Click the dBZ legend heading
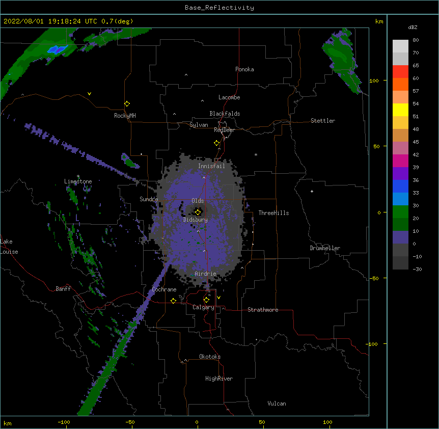This screenshot has width=439, height=429. (x=413, y=27)
